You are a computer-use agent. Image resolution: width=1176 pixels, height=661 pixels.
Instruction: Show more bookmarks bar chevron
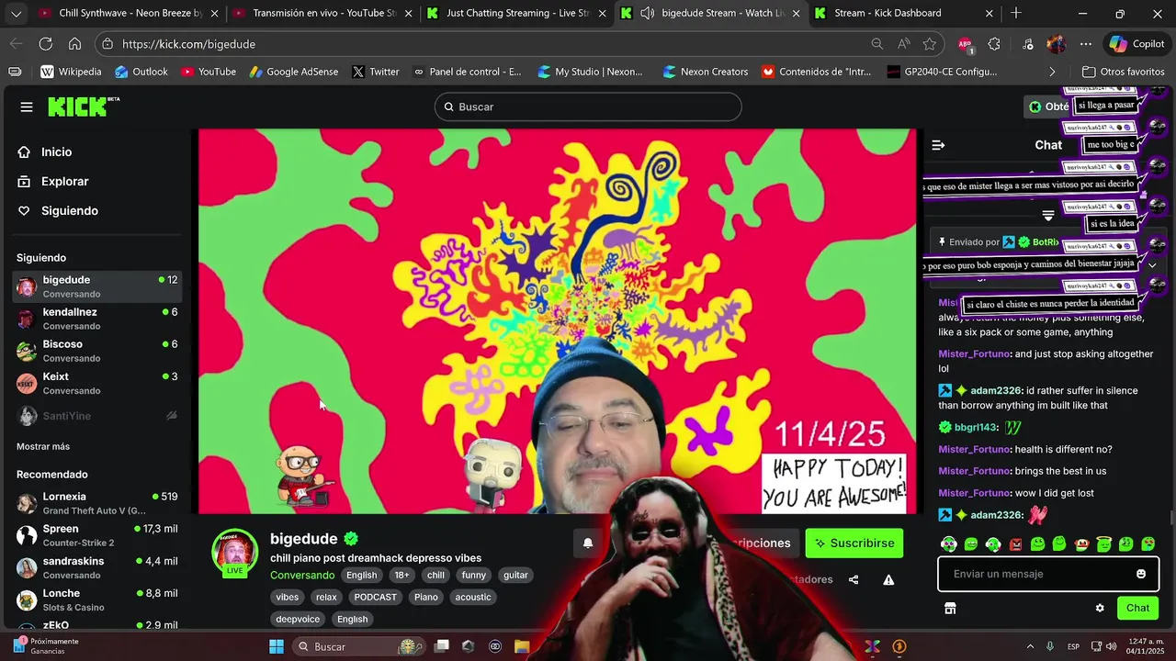[1052, 72]
